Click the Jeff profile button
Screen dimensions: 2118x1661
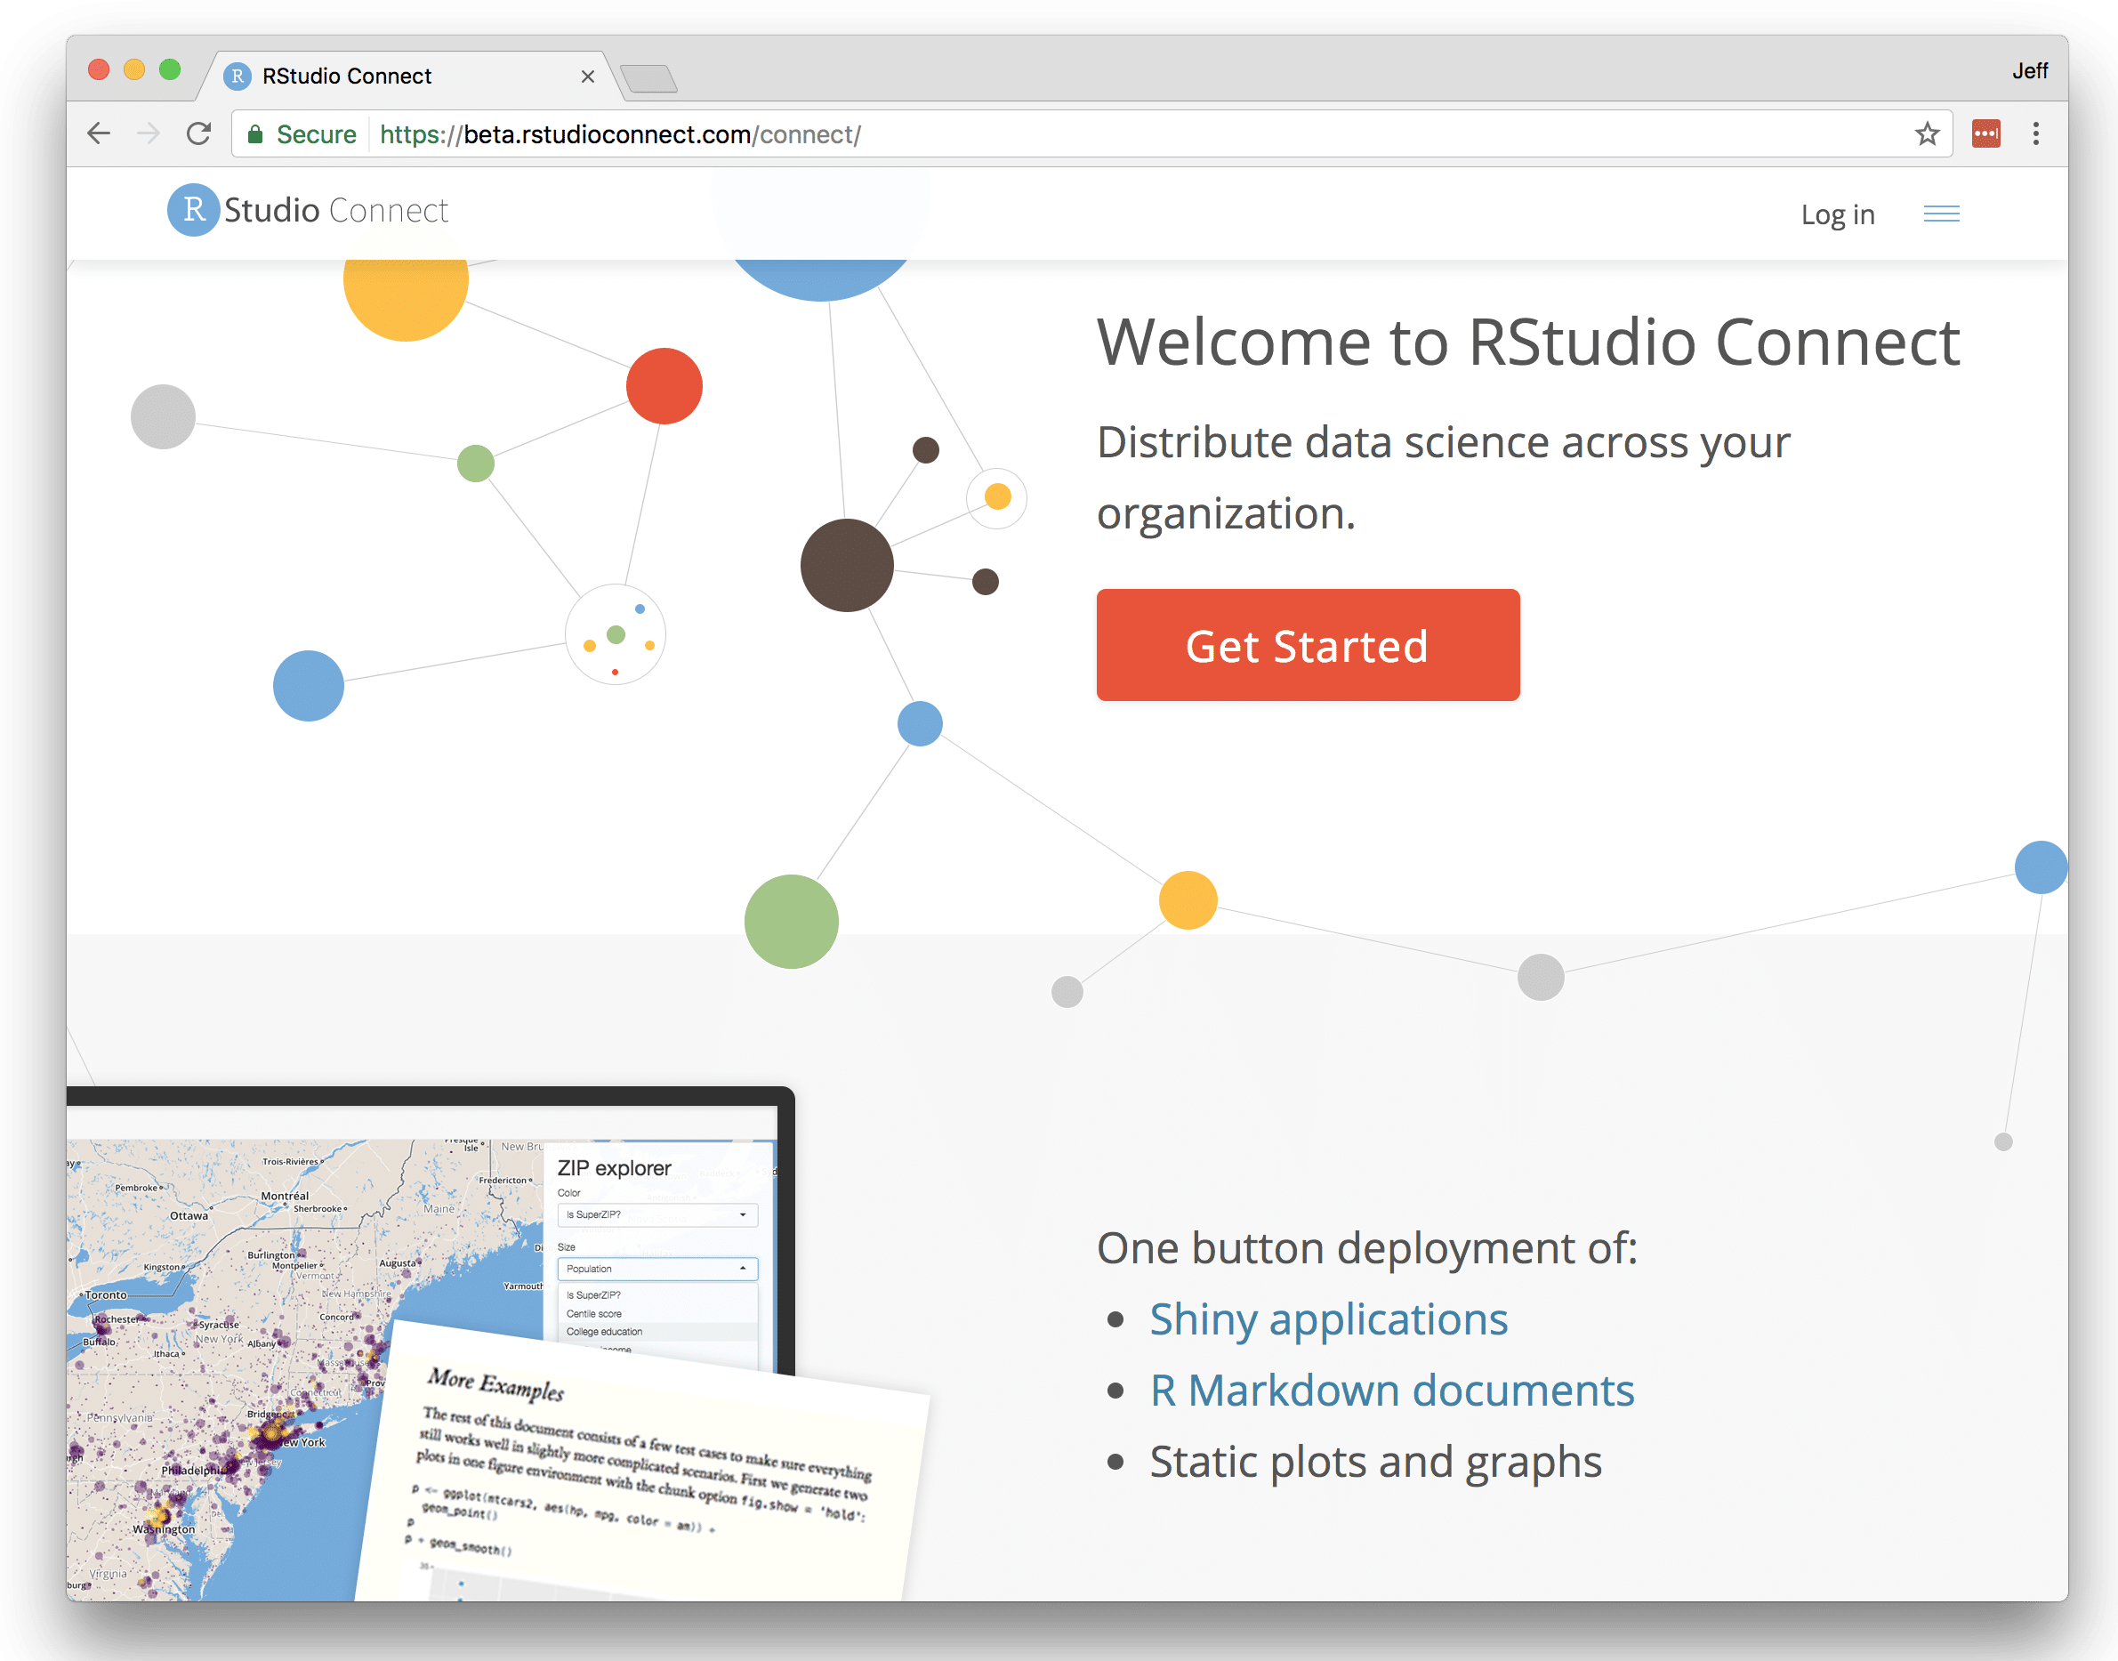click(x=2030, y=71)
